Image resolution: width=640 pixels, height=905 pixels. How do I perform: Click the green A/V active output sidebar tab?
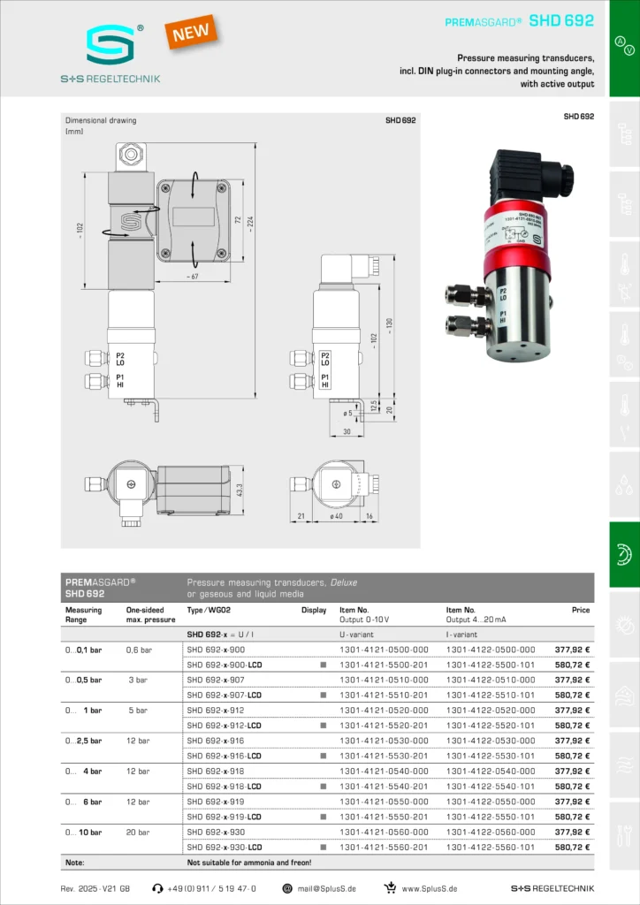pyautogui.click(x=625, y=49)
